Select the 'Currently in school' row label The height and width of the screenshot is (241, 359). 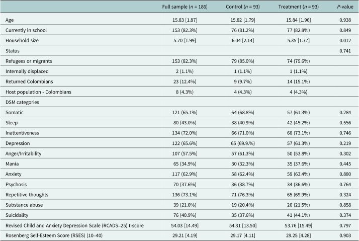click(x=26, y=30)
